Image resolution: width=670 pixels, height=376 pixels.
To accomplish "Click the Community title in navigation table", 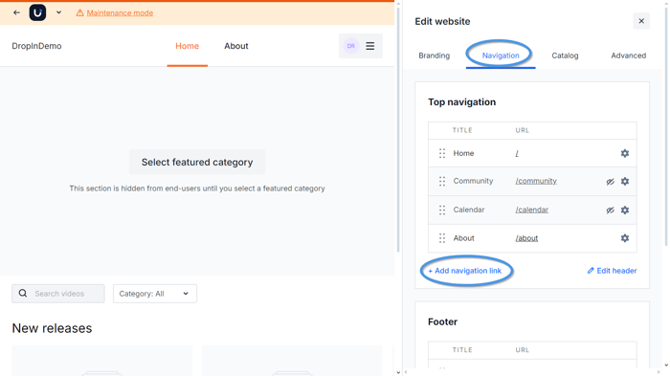I will 473,181.
